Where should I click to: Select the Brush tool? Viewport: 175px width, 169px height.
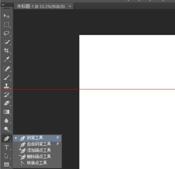7,77
